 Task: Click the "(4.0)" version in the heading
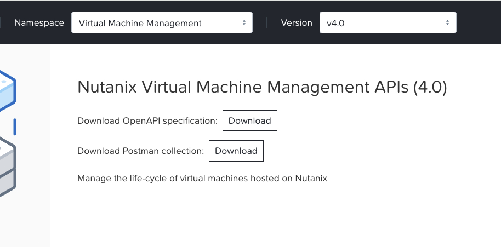[430, 88]
